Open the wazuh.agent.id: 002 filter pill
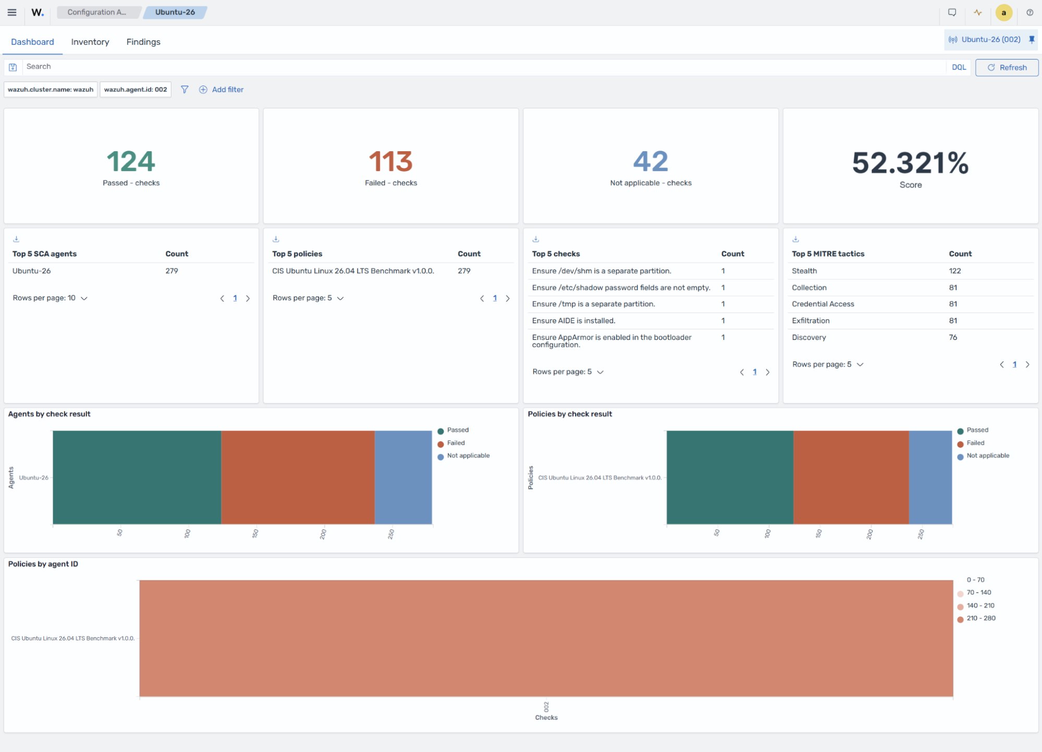 [x=136, y=90]
